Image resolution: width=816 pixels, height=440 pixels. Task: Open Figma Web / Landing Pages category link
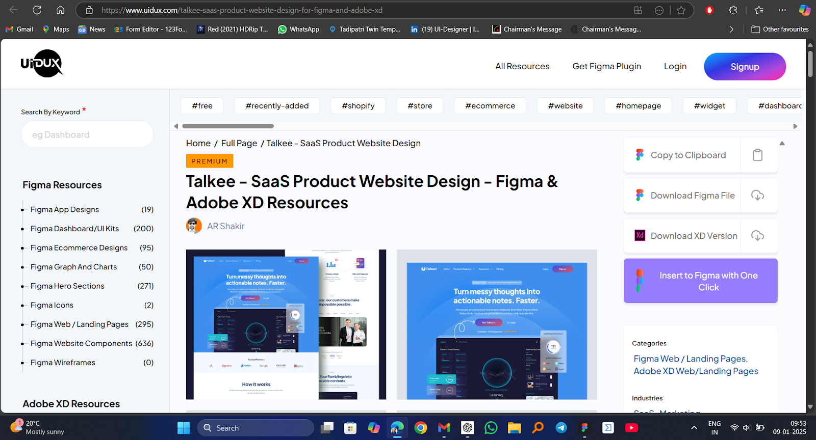pos(690,359)
